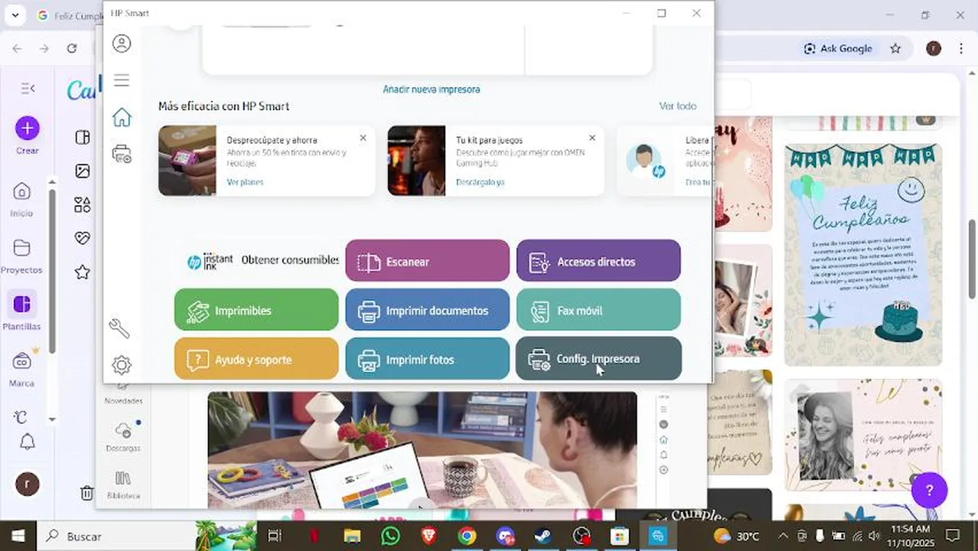Open Ver planes link on ink card
Screen dimensions: 978x551
[x=245, y=182]
